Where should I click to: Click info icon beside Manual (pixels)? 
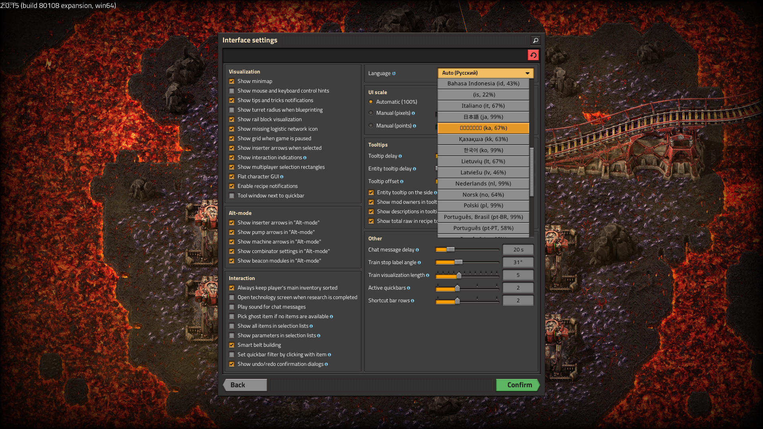[413, 113]
